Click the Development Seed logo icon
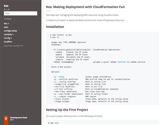The width and height of the screenshot is (160, 125). 6,120
